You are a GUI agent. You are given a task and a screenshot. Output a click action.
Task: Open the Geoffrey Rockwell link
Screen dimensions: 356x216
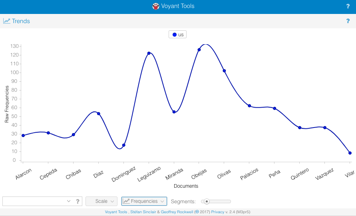pyautogui.click(x=177, y=212)
